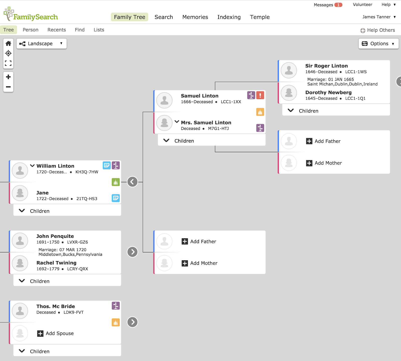Open the Landscape view dropdown
This screenshot has height=361, width=401.
(42, 44)
